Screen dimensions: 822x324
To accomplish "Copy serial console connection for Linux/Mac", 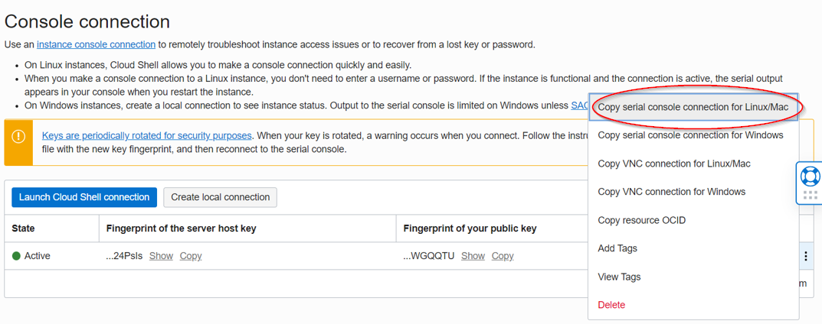I will tap(693, 107).
